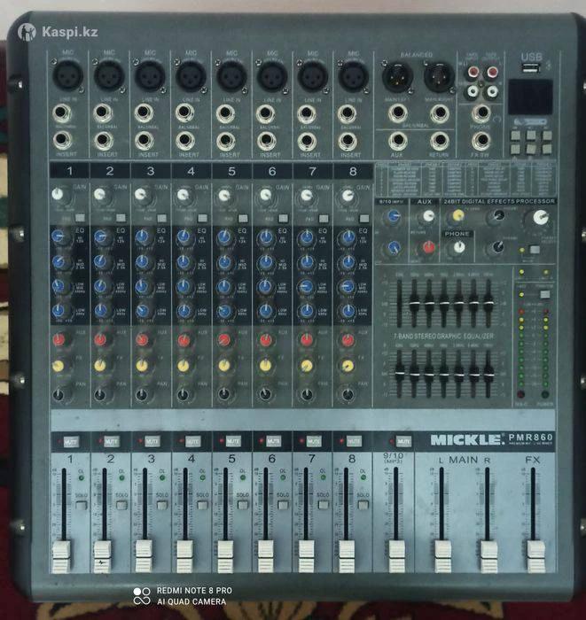
Task: Mute channel 6 with its MUTE button
Action: (x=273, y=441)
